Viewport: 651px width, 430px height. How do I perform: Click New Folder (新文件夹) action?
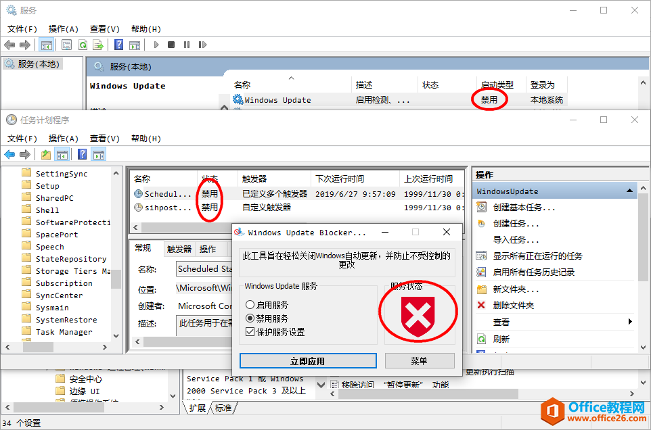[516, 289]
